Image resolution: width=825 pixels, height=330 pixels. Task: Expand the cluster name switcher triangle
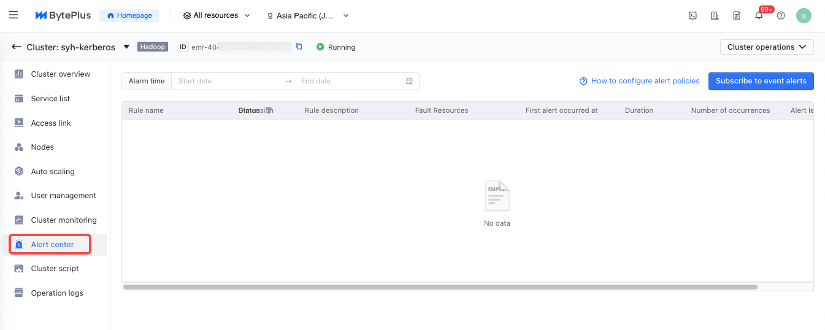[x=126, y=47]
